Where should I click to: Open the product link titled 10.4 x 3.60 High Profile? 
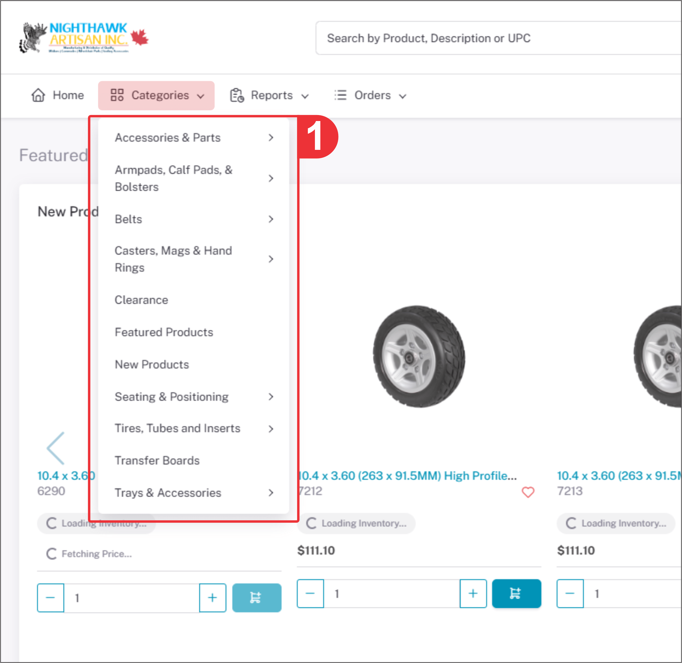pyautogui.click(x=407, y=476)
